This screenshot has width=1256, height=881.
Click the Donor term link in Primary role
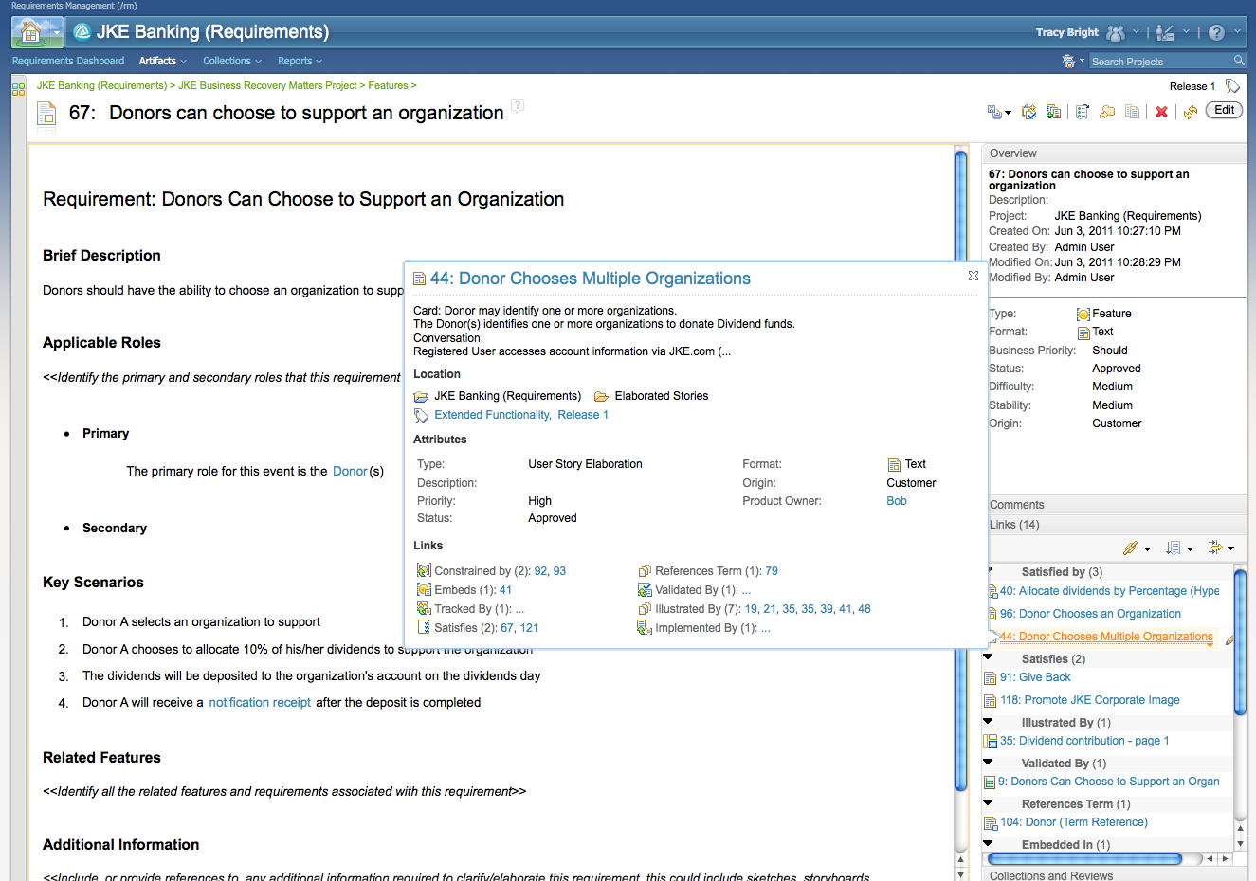(x=350, y=471)
